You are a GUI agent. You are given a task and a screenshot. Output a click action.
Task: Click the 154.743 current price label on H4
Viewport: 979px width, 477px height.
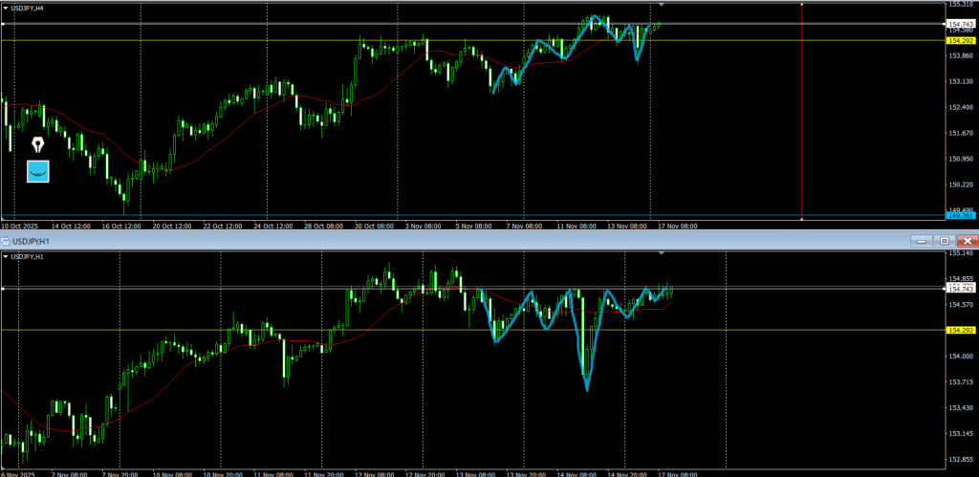tap(959, 23)
